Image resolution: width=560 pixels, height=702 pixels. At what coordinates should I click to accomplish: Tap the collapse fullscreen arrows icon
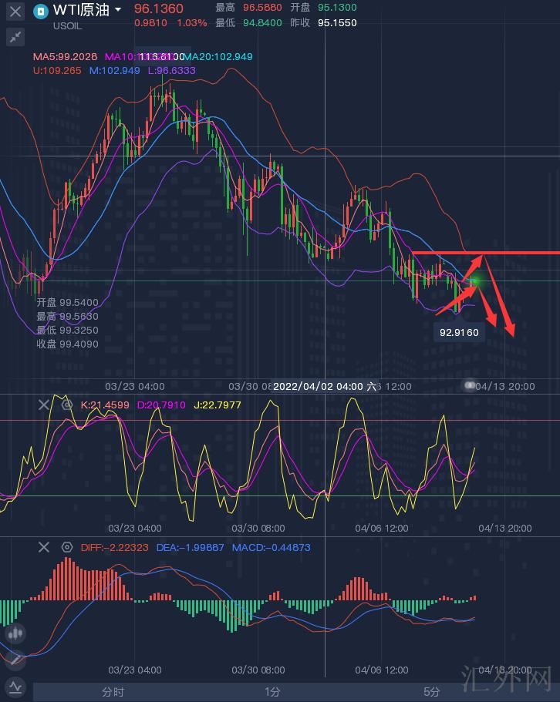15,37
